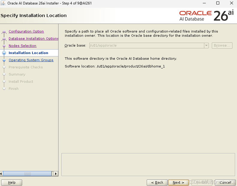Viewport: 237px width, 186px height.
Task: Click the Software location path text
Action: (131, 66)
